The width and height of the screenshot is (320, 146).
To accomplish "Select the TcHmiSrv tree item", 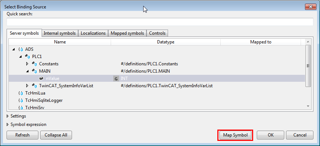I will coord(35,107).
